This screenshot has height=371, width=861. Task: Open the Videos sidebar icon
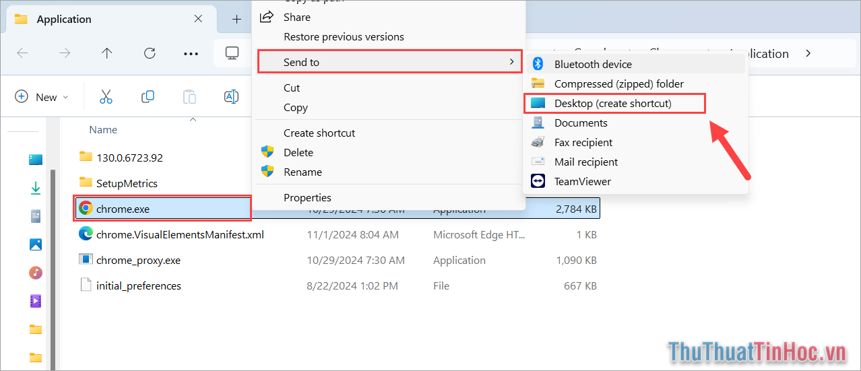coord(36,301)
